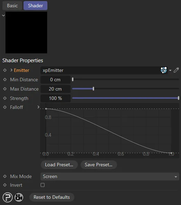This screenshot has width=181, height=205.
Task: Toggle Falloff keyframe diamond
Action: point(5,107)
